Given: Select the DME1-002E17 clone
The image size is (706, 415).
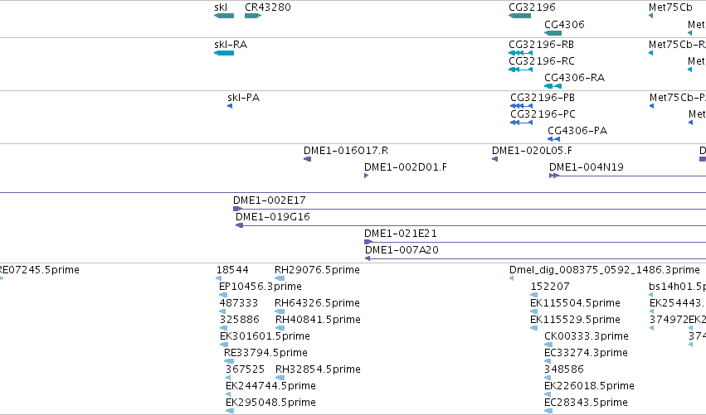Looking at the screenshot, I should [470, 209].
